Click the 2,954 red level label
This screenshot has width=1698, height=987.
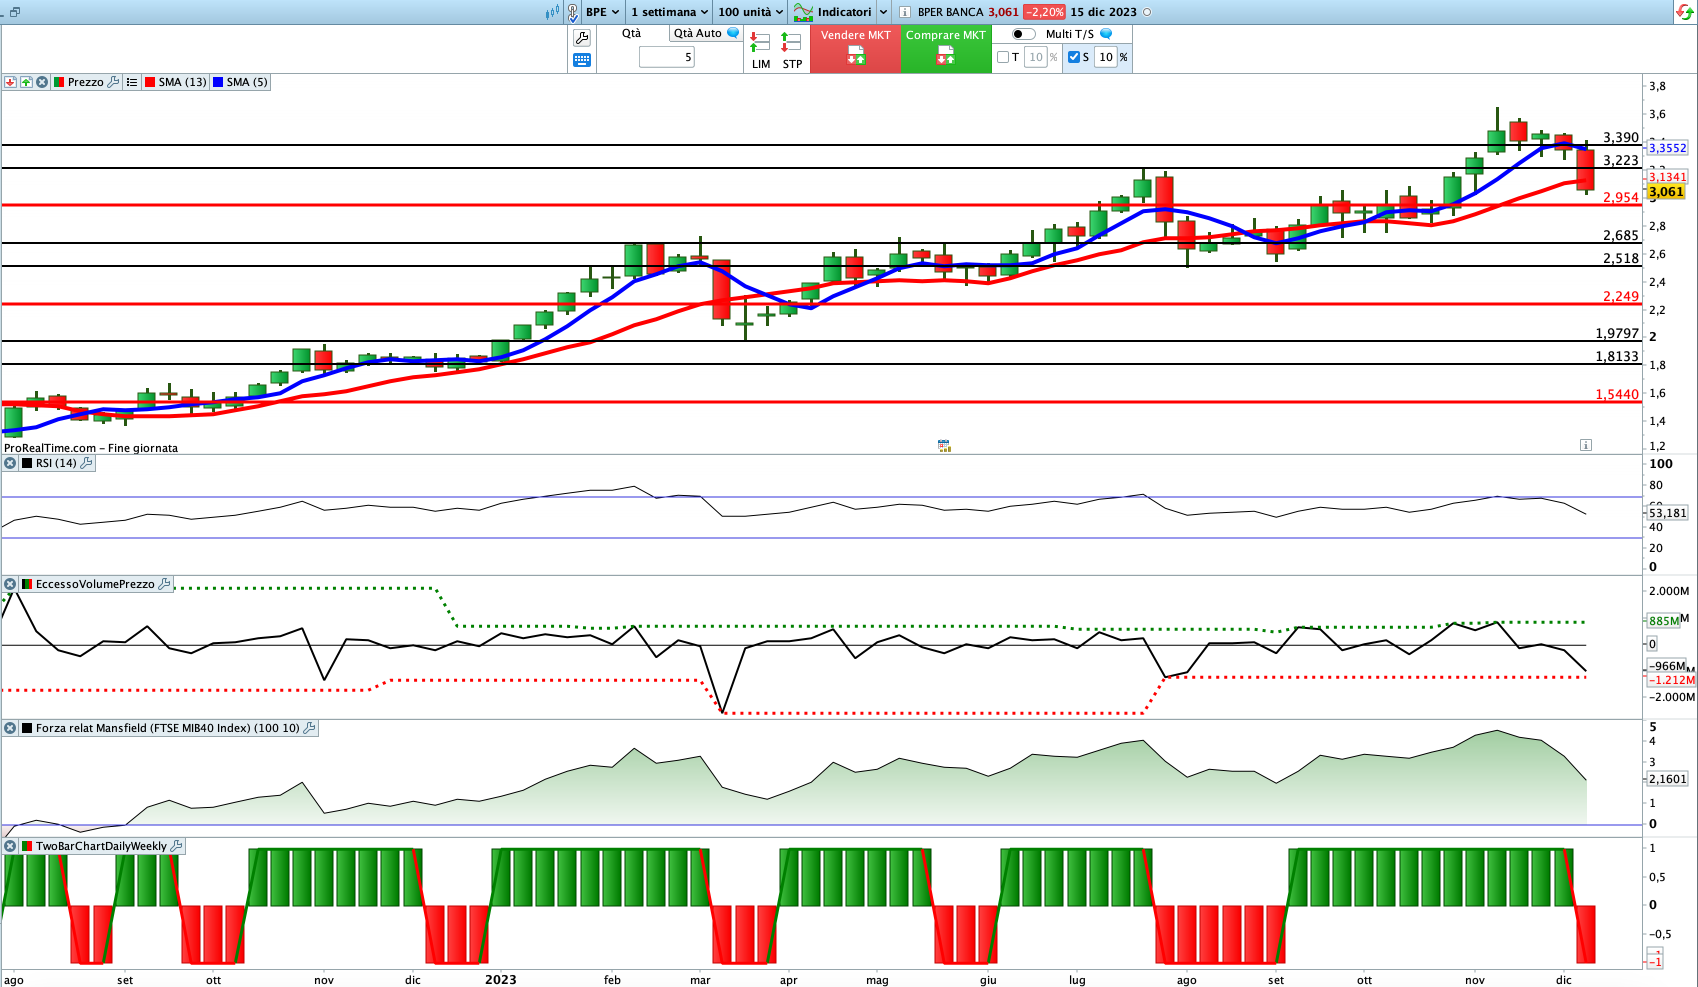point(1620,197)
